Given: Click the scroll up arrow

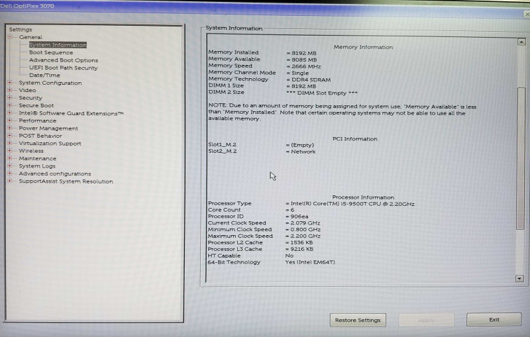Looking at the screenshot, I should click(521, 42).
